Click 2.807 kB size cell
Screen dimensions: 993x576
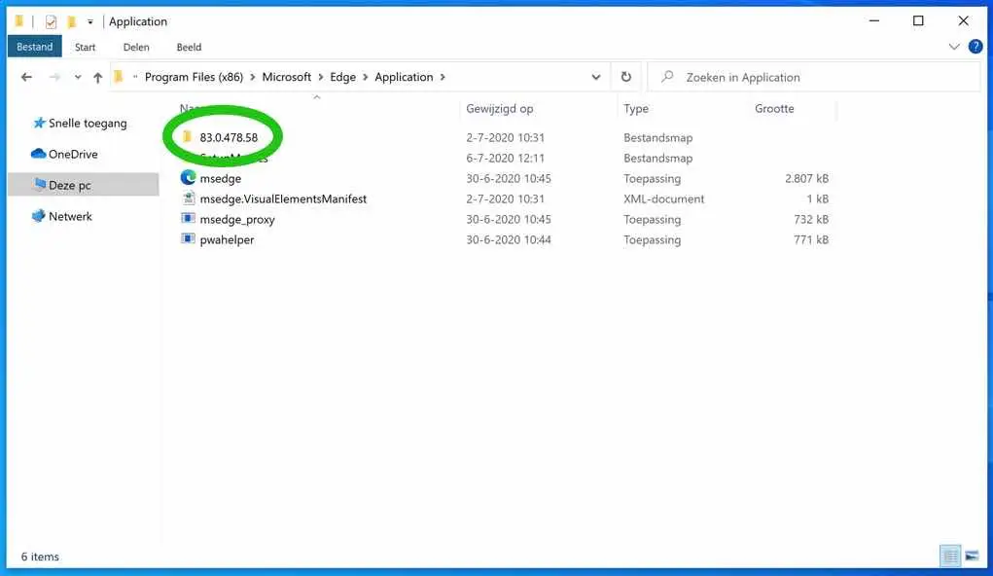(x=807, y=179)
